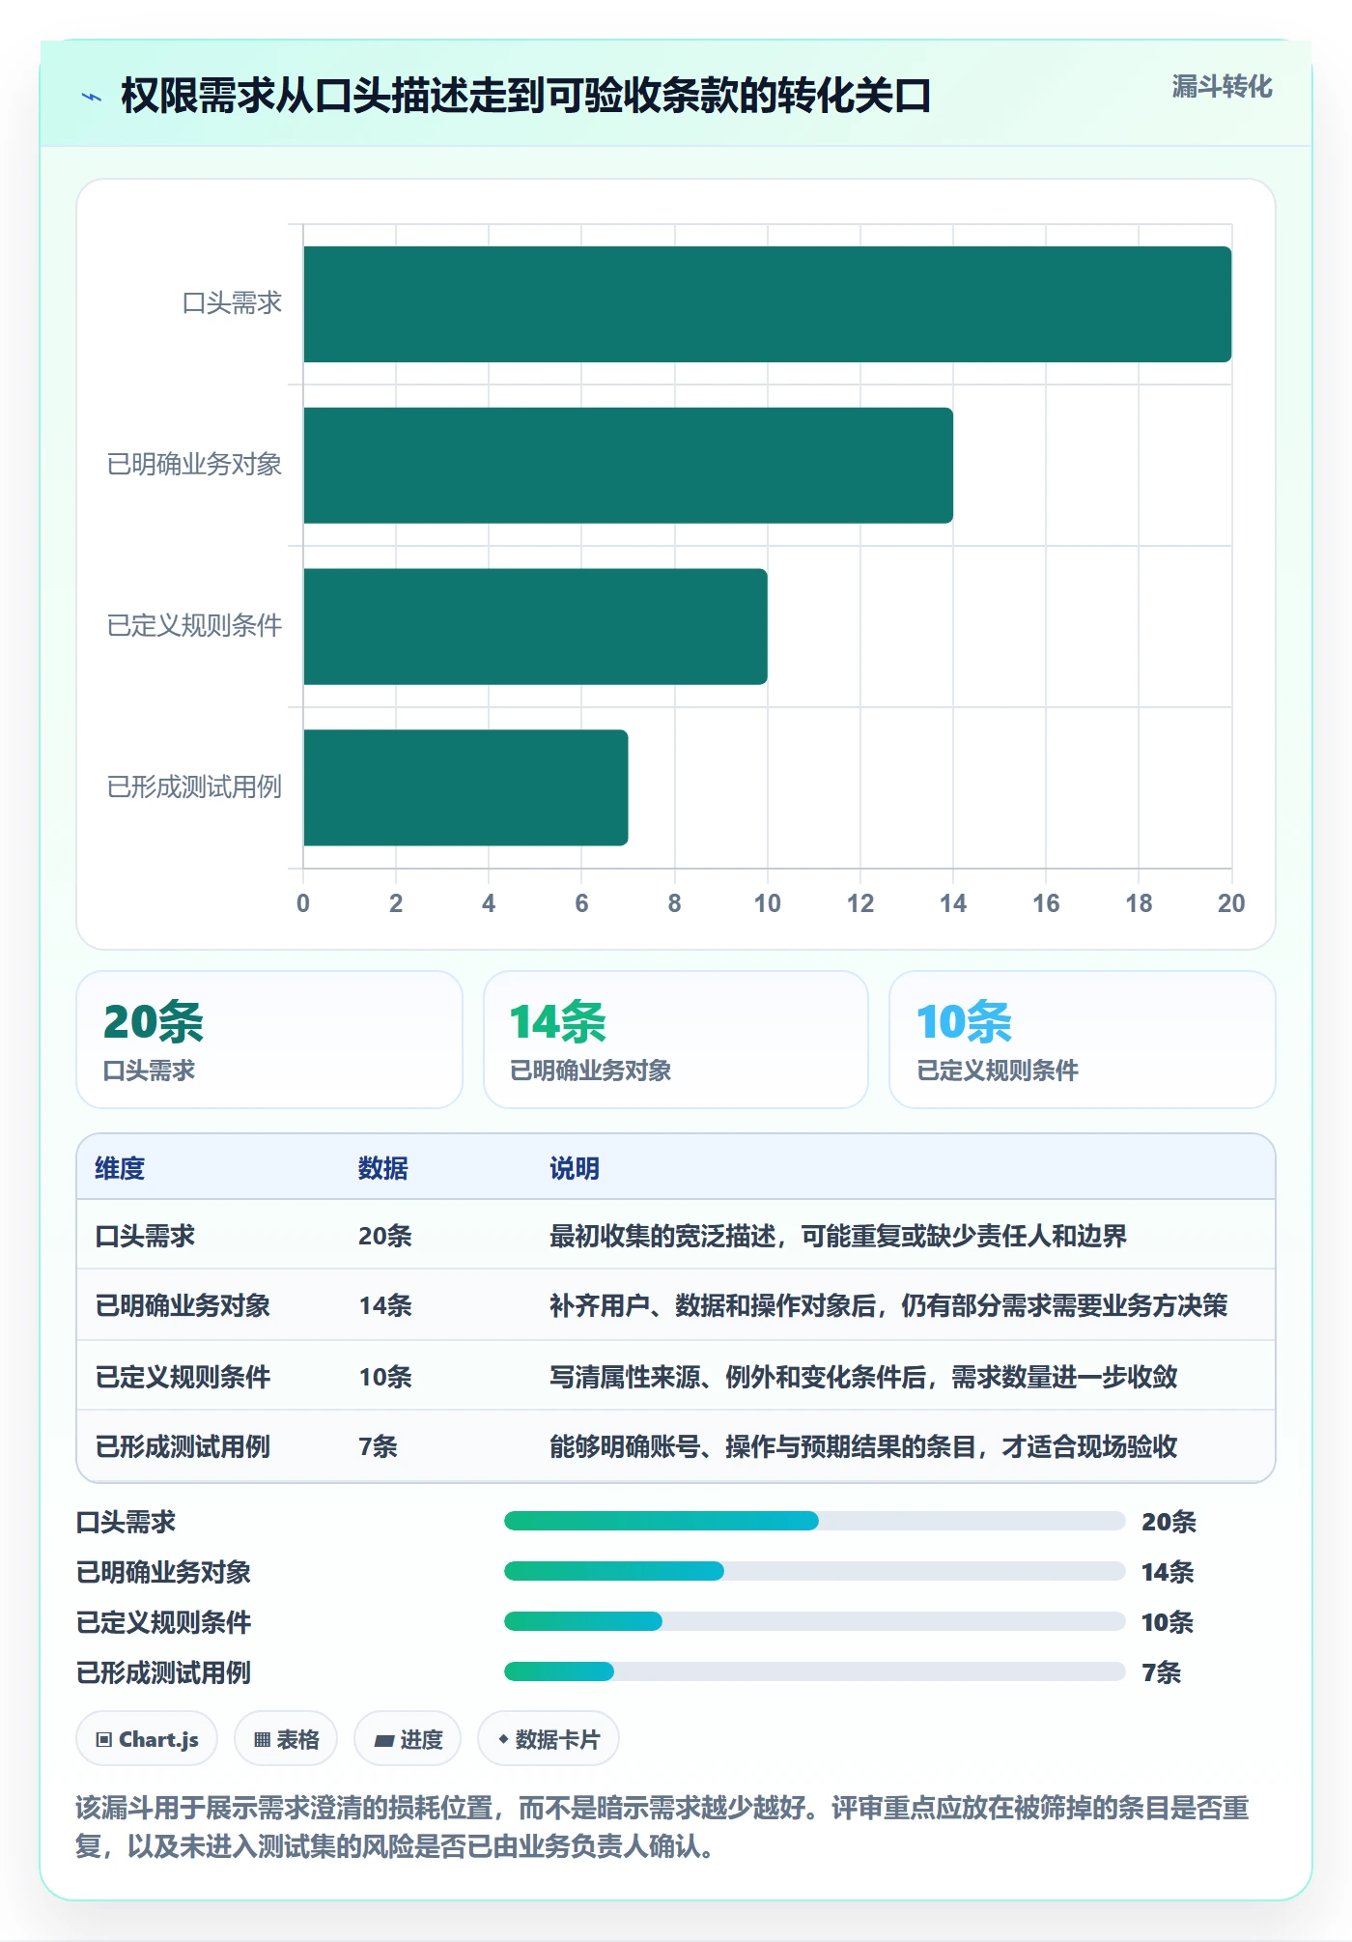
Task: Click the 漏斗转化 tag in the header
Action: coord(1222,87)
